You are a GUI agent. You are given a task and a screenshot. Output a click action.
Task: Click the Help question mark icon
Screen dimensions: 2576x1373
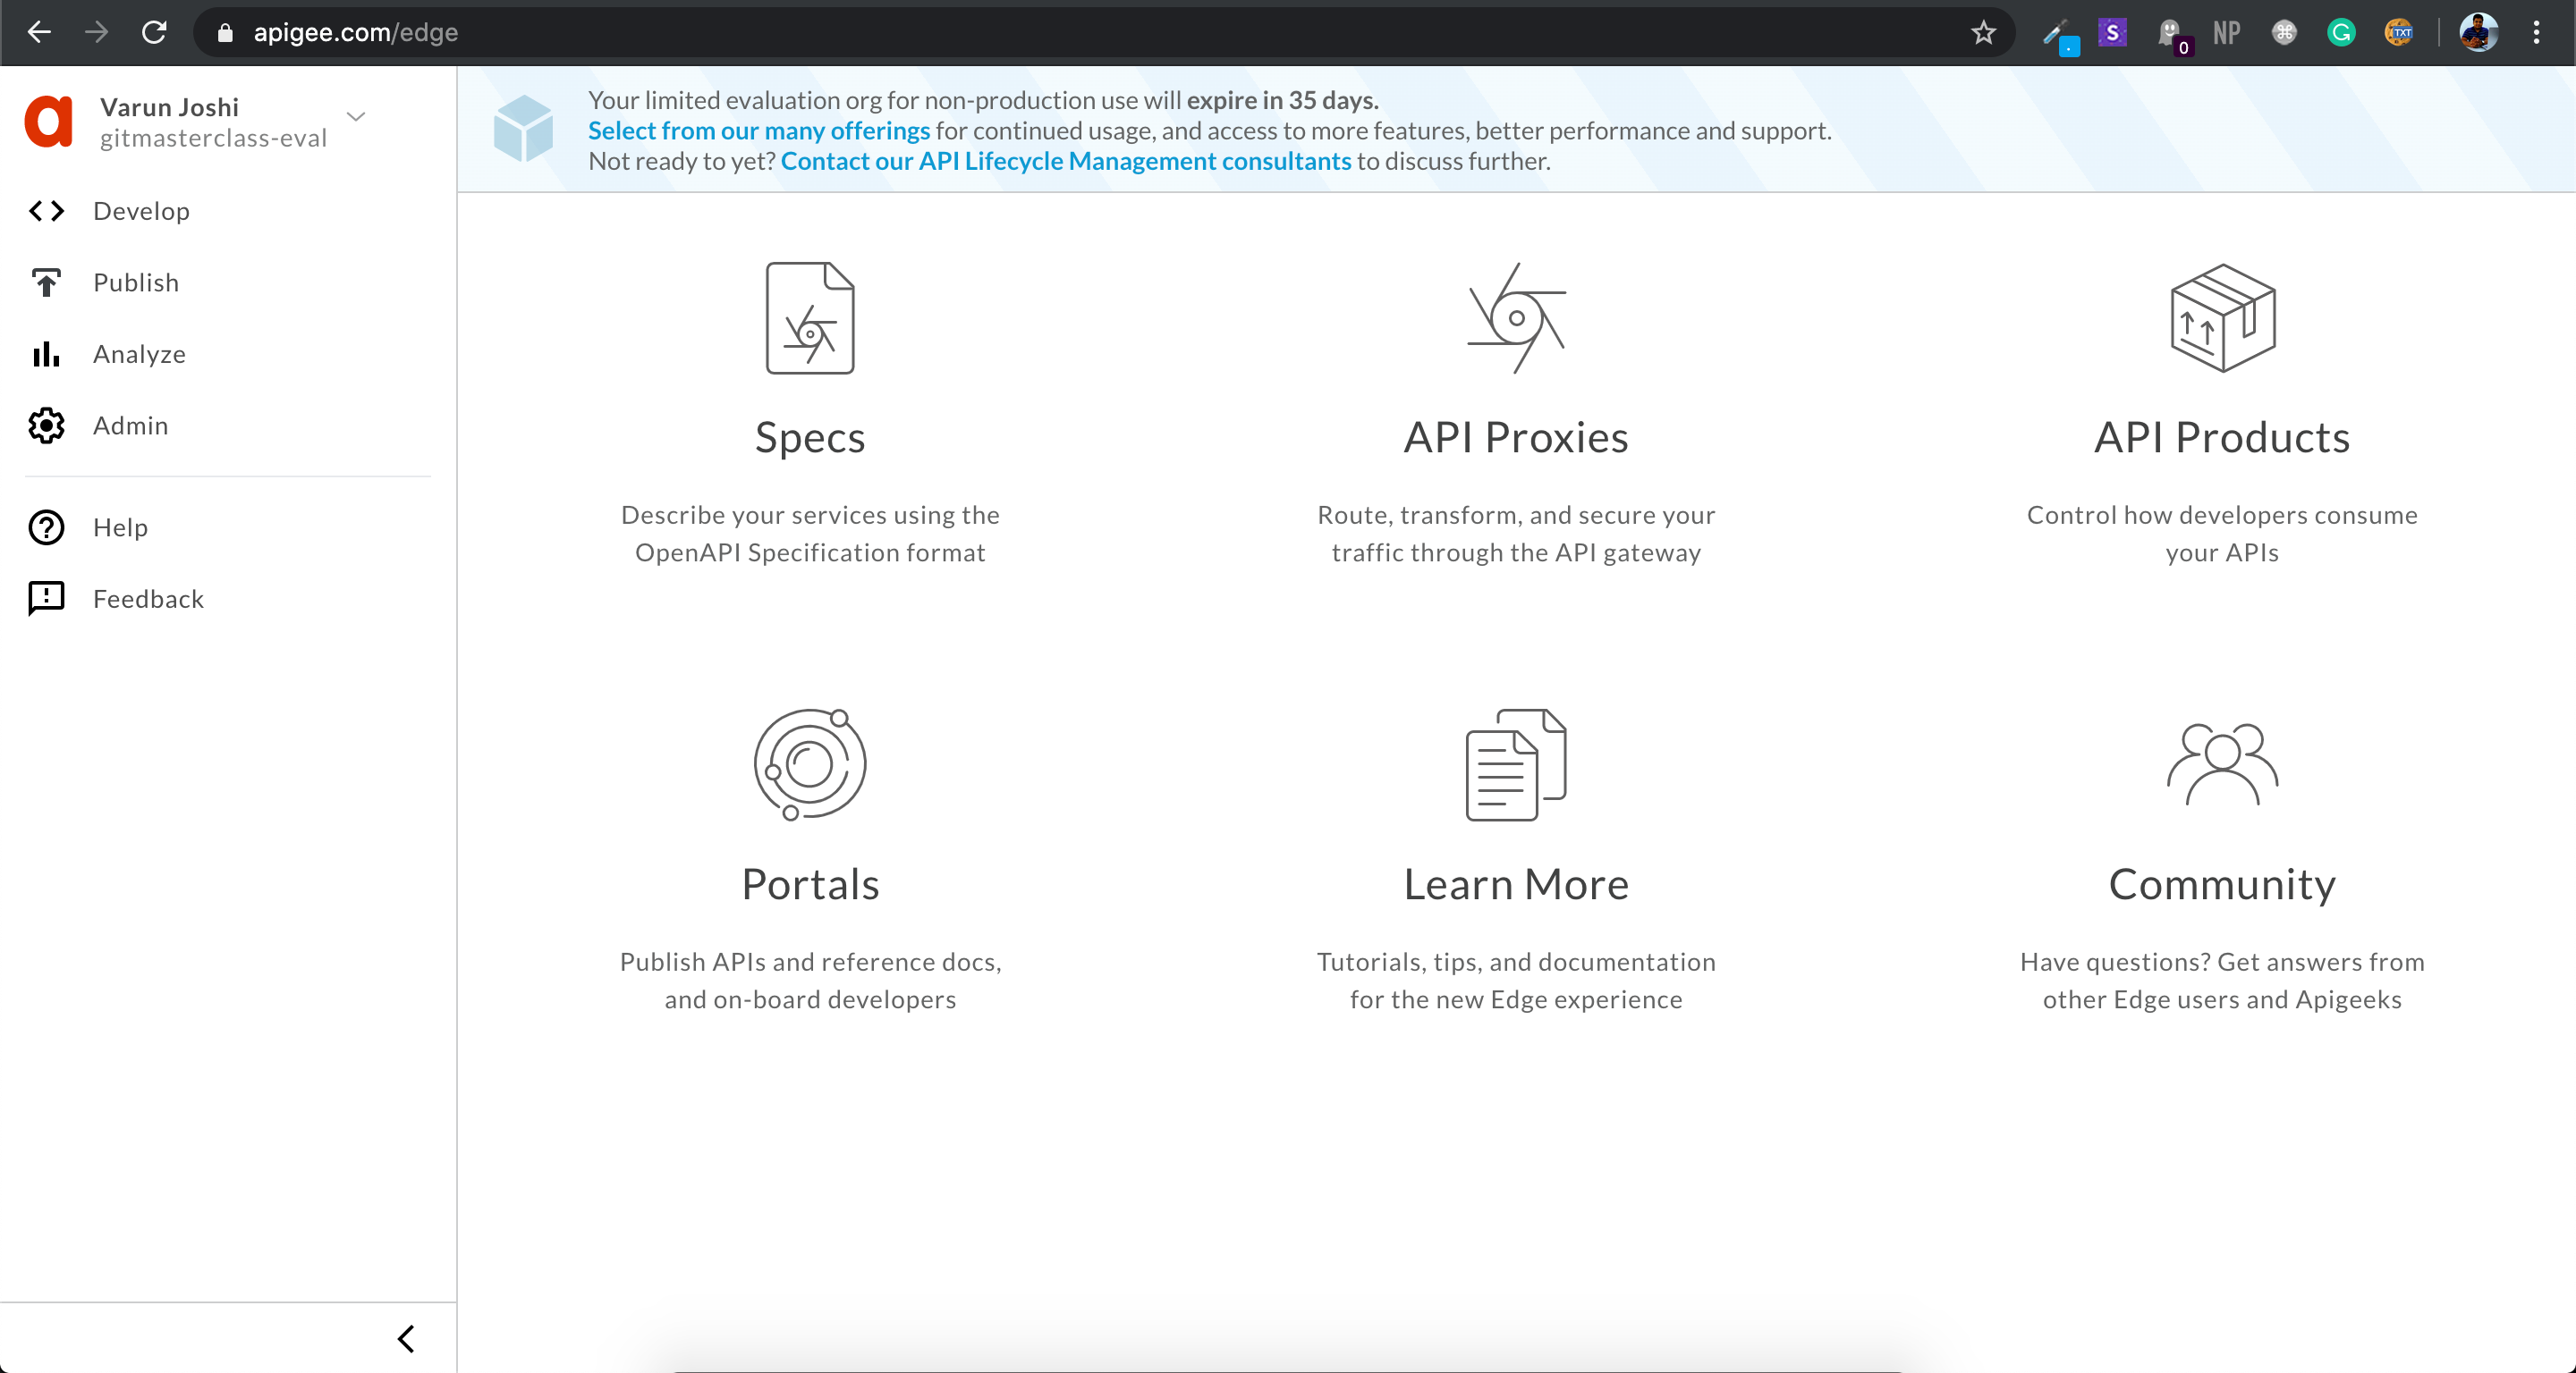46,527
